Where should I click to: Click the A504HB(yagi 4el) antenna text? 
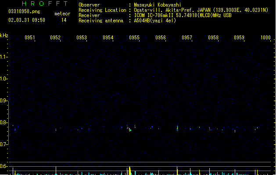155,21
